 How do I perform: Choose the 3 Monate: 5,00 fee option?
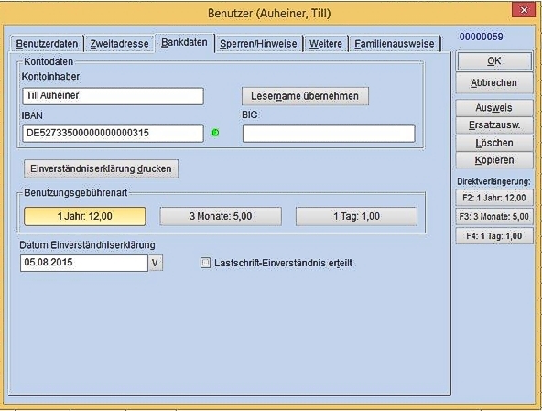pyautogui.click(x=221, y=216)
